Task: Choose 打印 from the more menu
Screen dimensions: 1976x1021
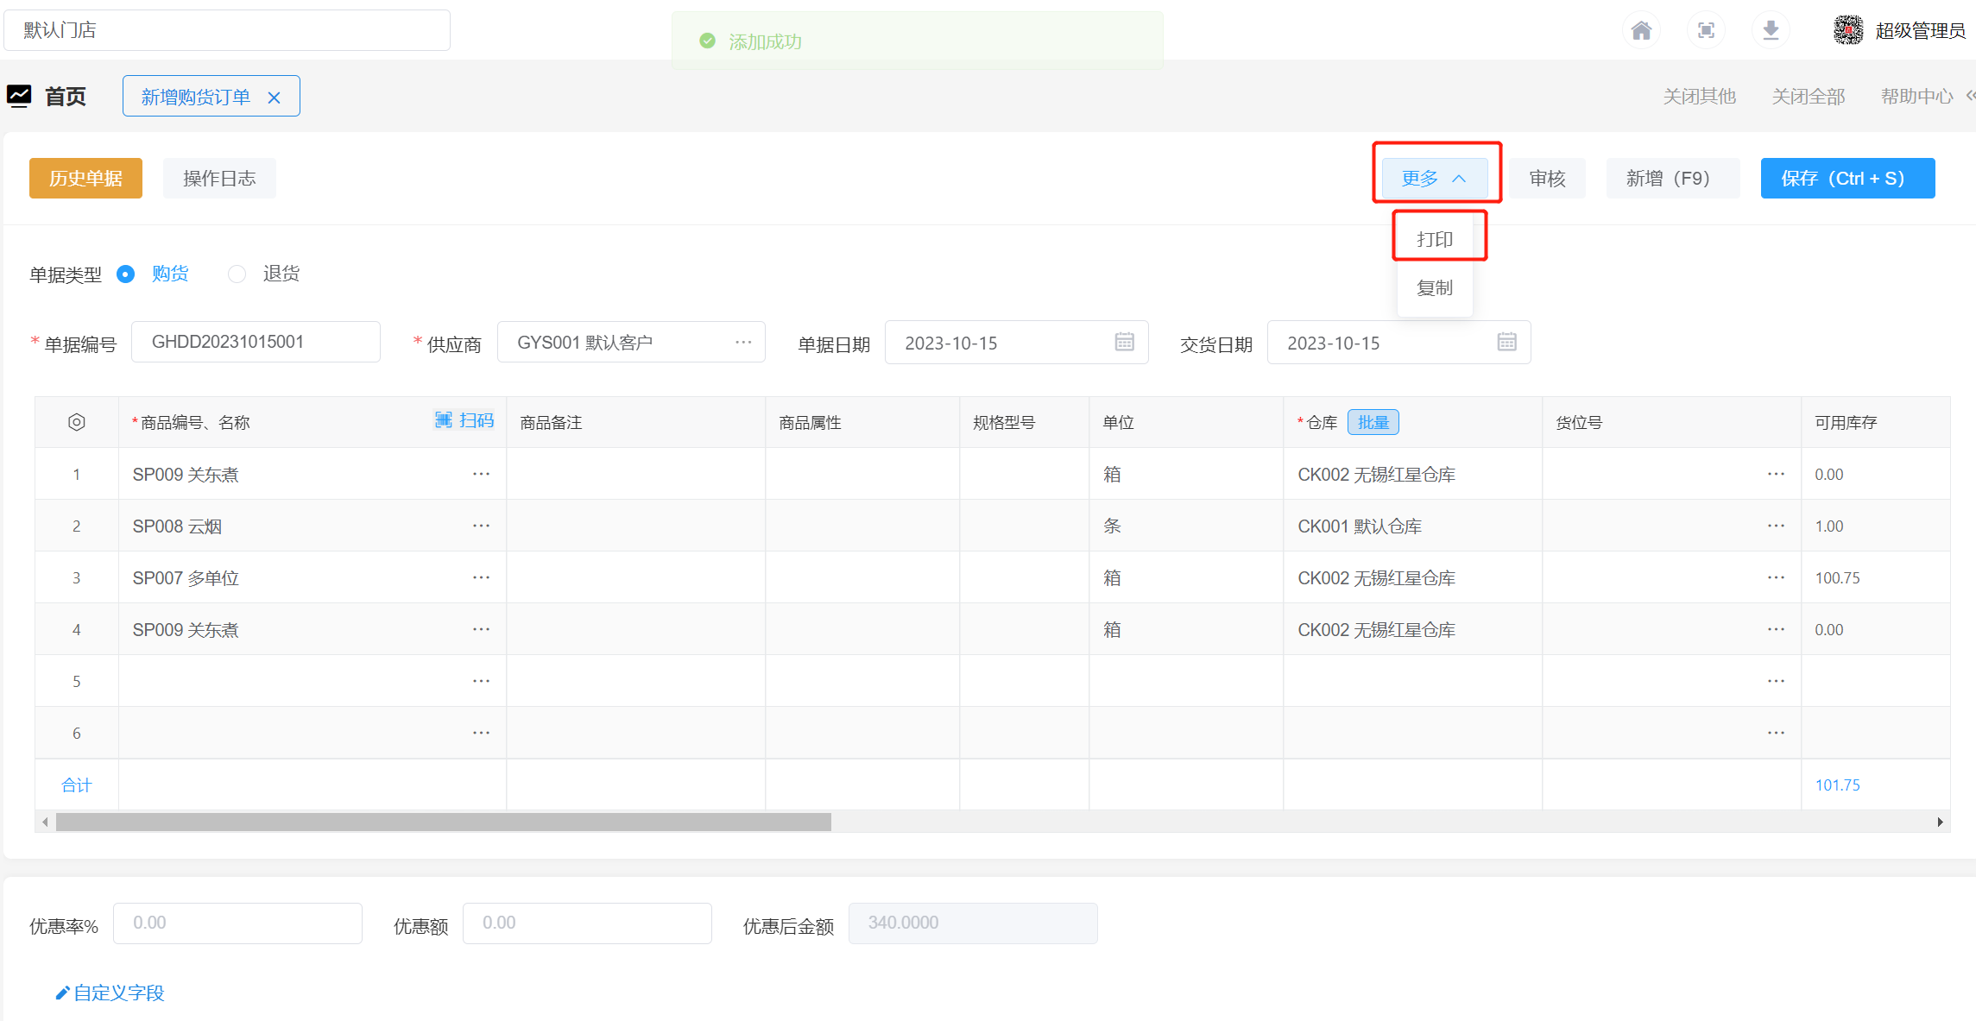Action: pos(1435,239)
